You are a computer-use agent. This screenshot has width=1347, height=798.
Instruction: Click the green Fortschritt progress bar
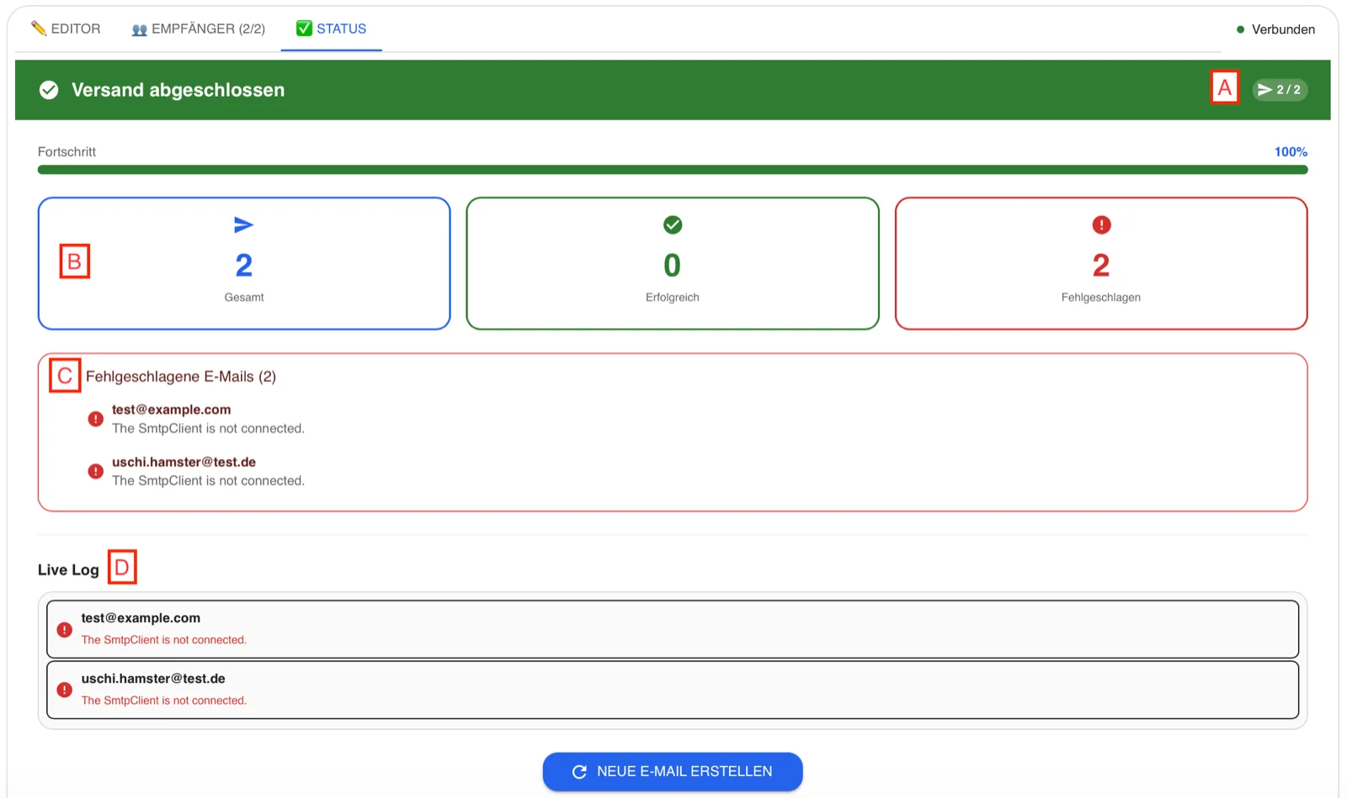pos(673,170)
